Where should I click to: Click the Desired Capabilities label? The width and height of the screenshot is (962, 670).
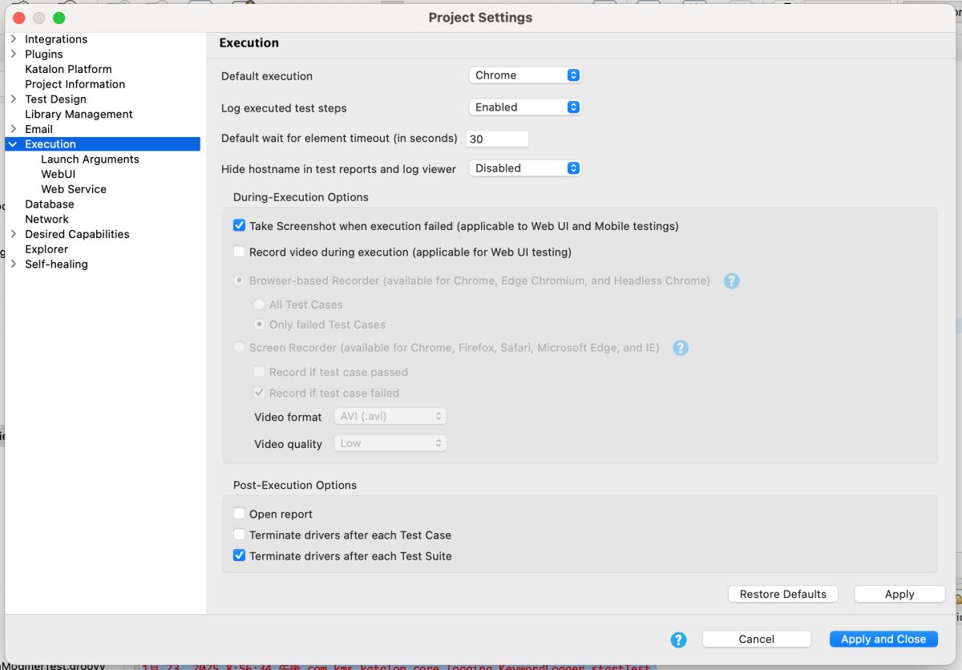pyautogui.click(x=77, y=234)
